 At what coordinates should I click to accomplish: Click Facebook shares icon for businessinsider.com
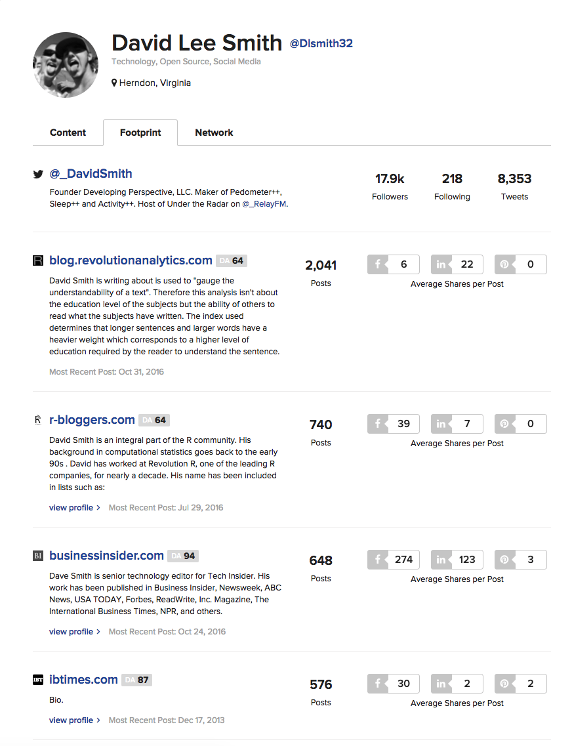pyautogui.click(x=378, y=560)
